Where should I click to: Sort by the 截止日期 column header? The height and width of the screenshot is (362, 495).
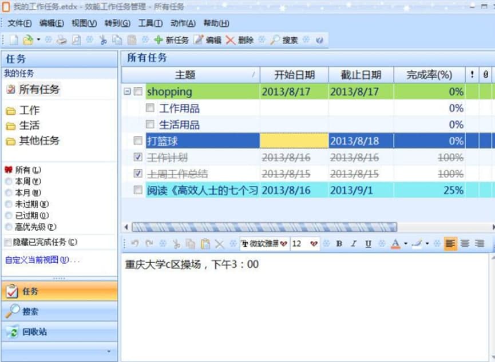point(361,75)
